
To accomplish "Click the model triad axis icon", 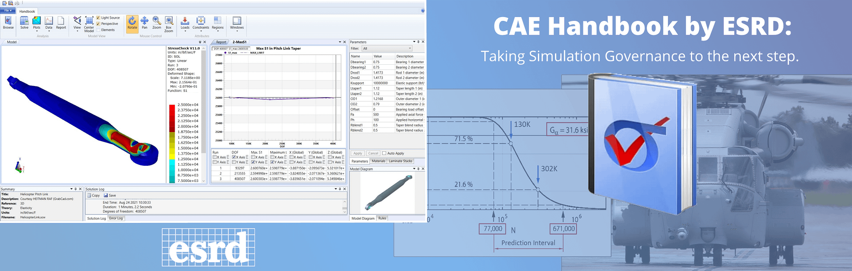I will pos(19,167).
